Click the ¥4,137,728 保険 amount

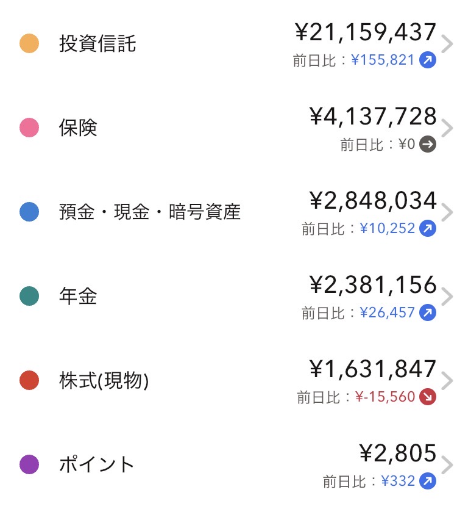pos(373,116)
